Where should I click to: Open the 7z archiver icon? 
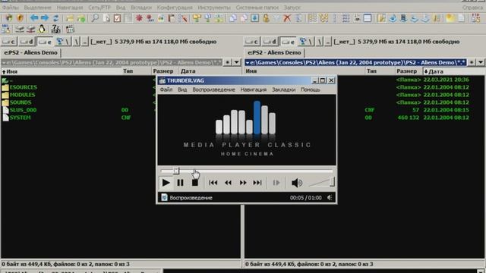coord(55,29)
